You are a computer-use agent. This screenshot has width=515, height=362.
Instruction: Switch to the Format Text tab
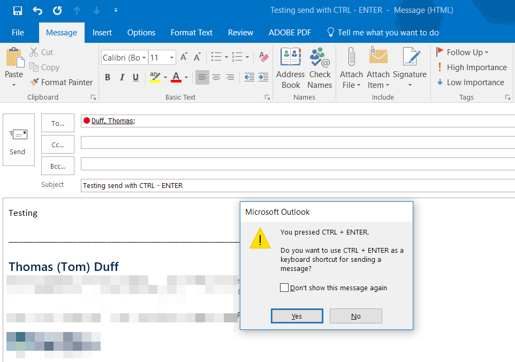(191, 33)
